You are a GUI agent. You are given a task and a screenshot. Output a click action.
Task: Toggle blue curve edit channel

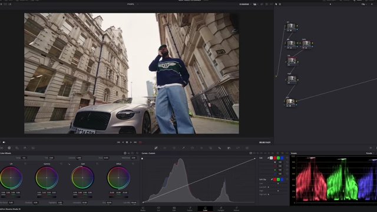(282, 158)
